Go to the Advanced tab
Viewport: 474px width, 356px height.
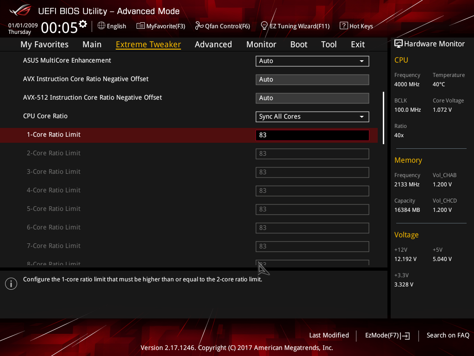[213, 44]
